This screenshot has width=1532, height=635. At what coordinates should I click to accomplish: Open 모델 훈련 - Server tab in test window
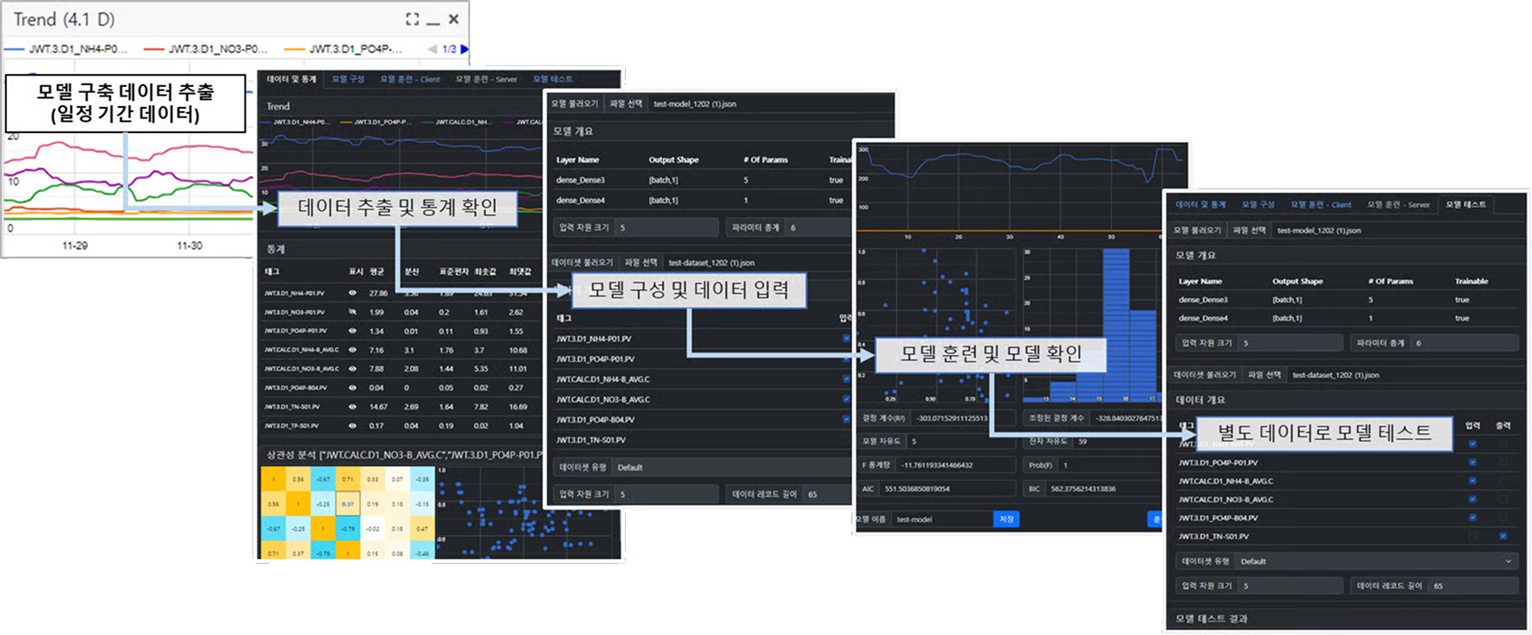pyautogui.click(x=1398, y=204)
